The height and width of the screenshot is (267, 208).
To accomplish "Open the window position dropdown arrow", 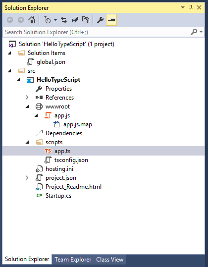I will pyautogui.click(x=183, y=7).
